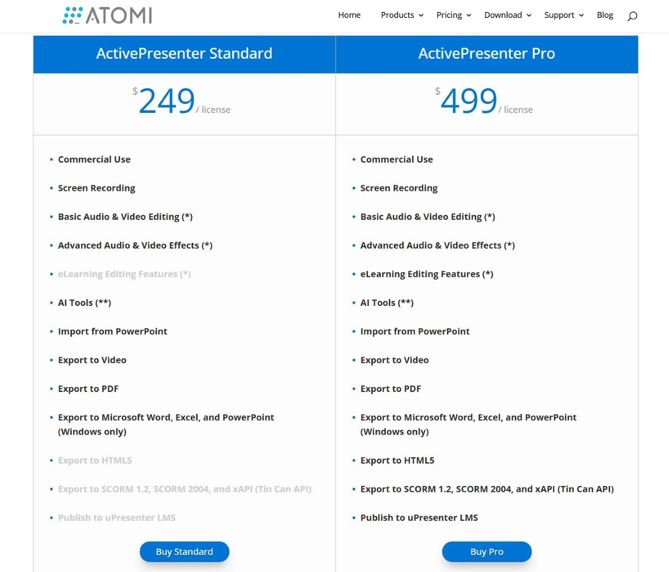Open the search magnifier icon

[x=632, y=16]
